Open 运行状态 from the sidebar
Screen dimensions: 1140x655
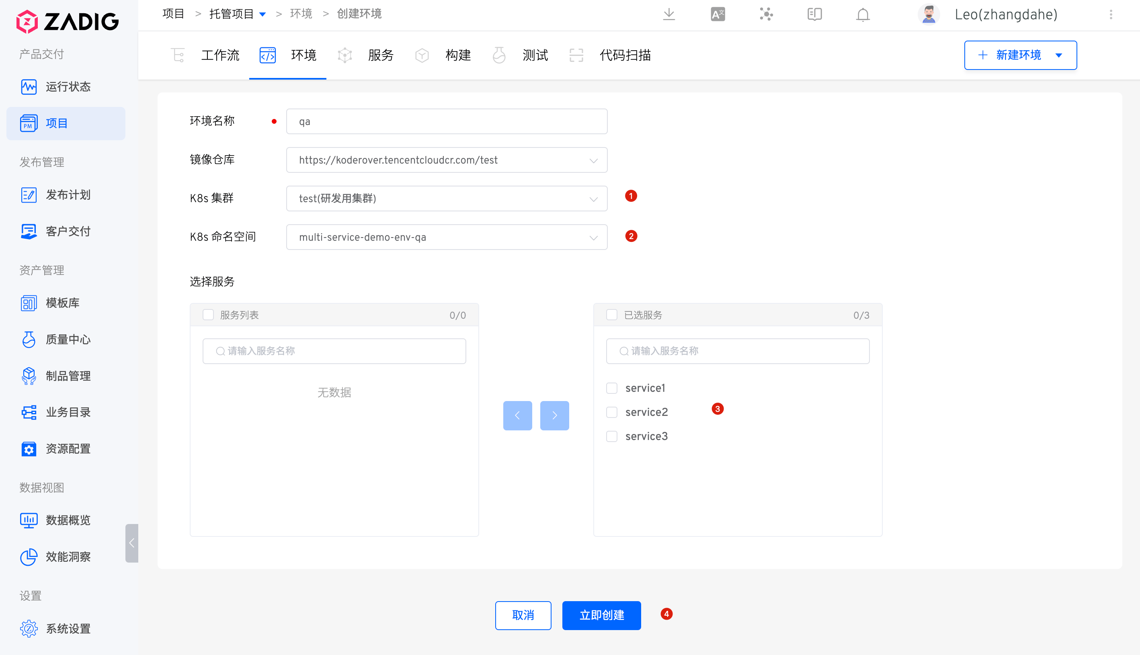[x=66, y=86]
